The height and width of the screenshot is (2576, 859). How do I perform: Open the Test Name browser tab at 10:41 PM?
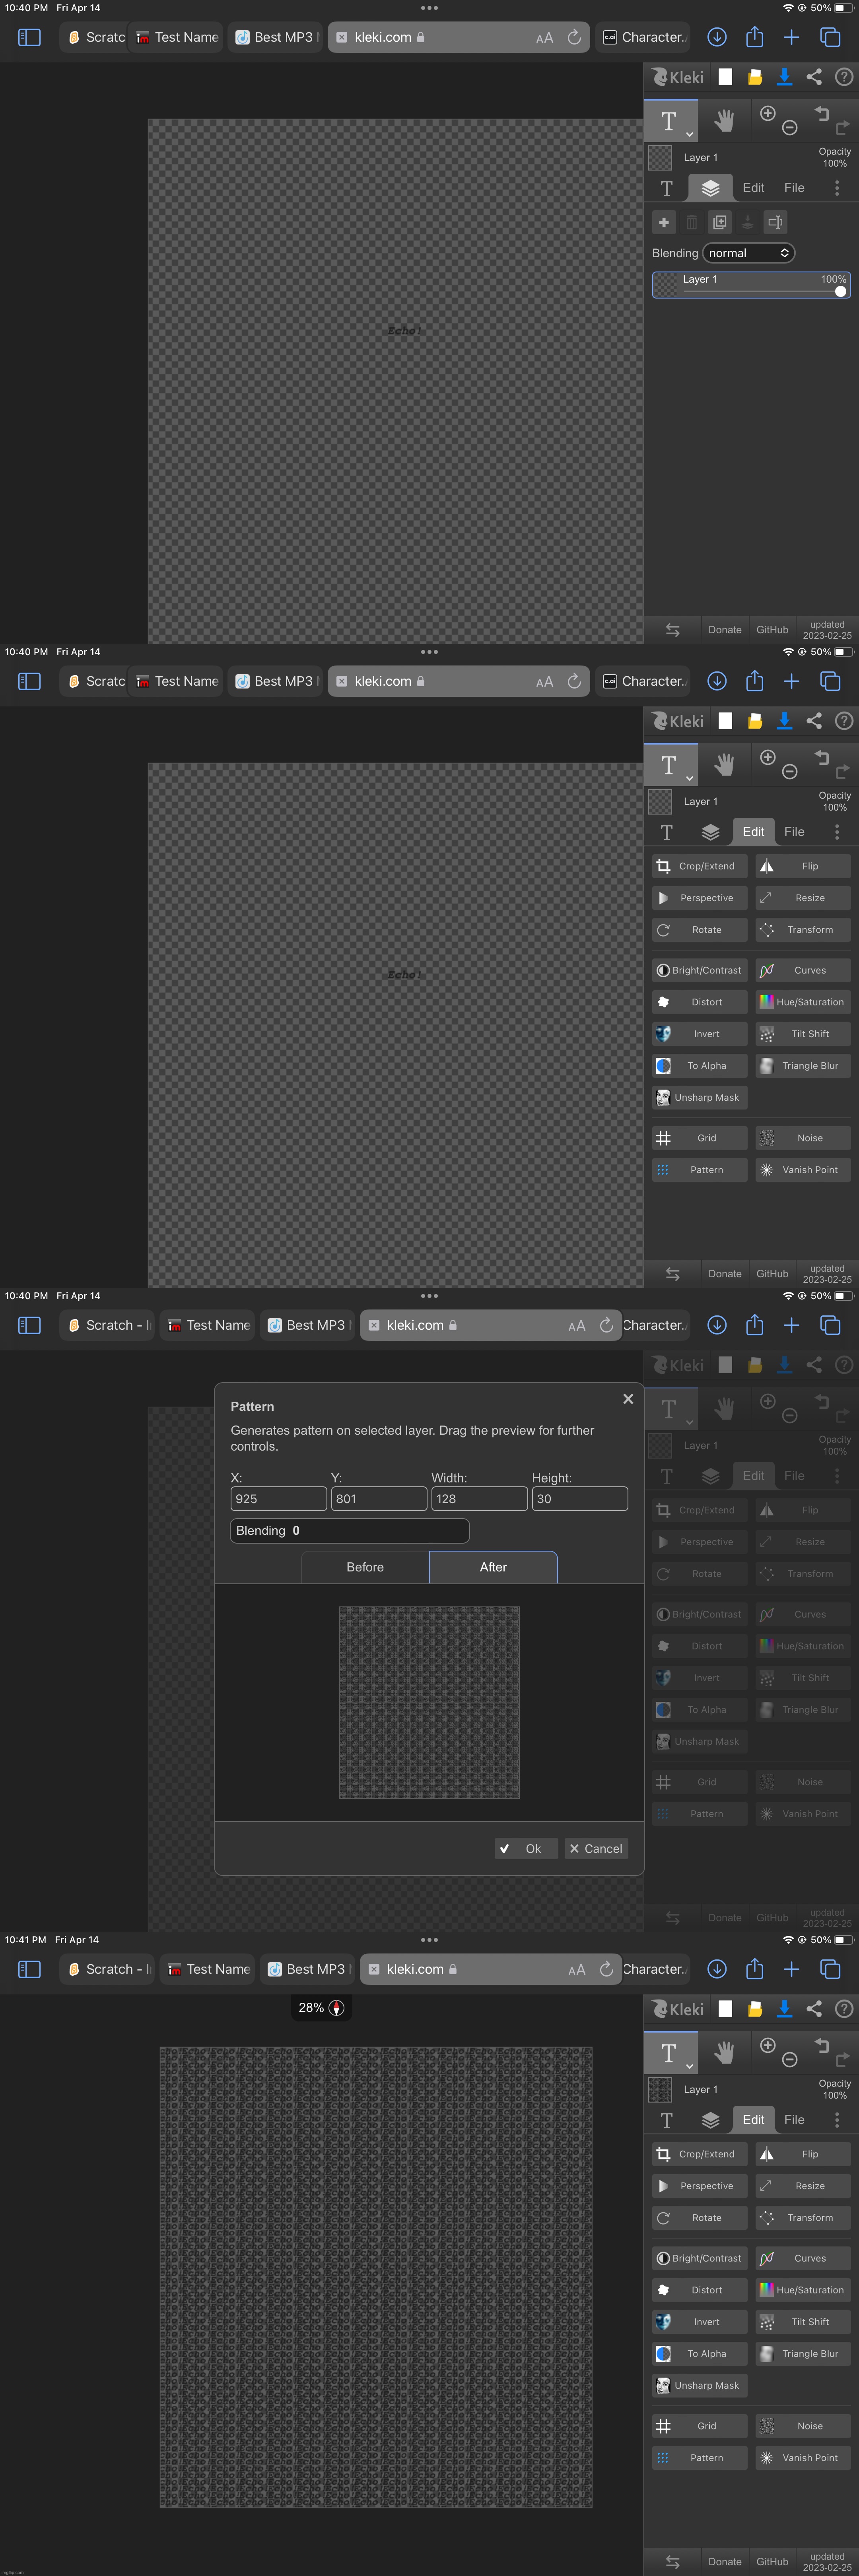208,1969
